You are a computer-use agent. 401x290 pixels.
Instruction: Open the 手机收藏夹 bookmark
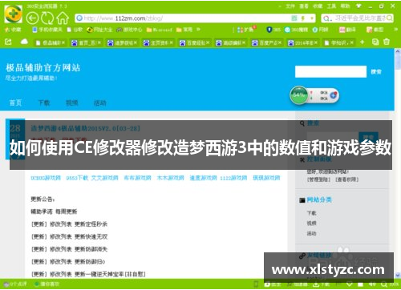click(x=47, y=30)
